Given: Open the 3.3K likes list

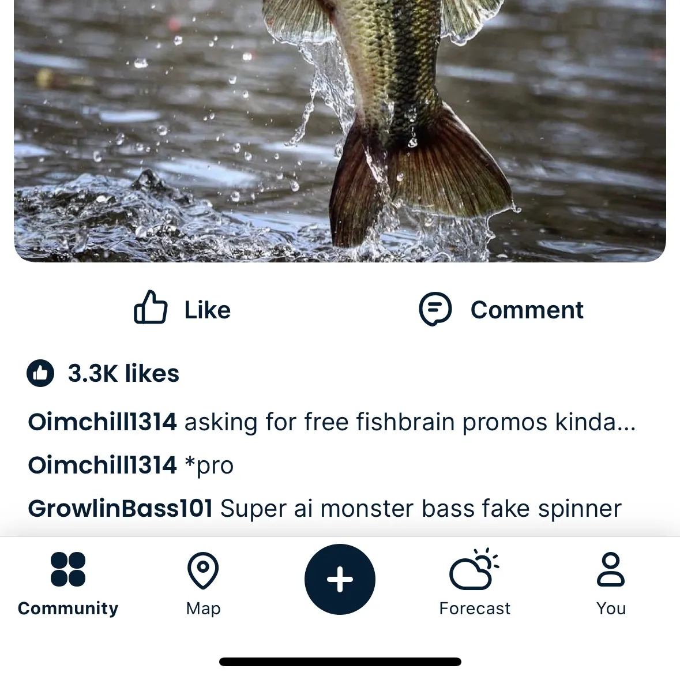Looking at the screenshot, I should point(123,374).
